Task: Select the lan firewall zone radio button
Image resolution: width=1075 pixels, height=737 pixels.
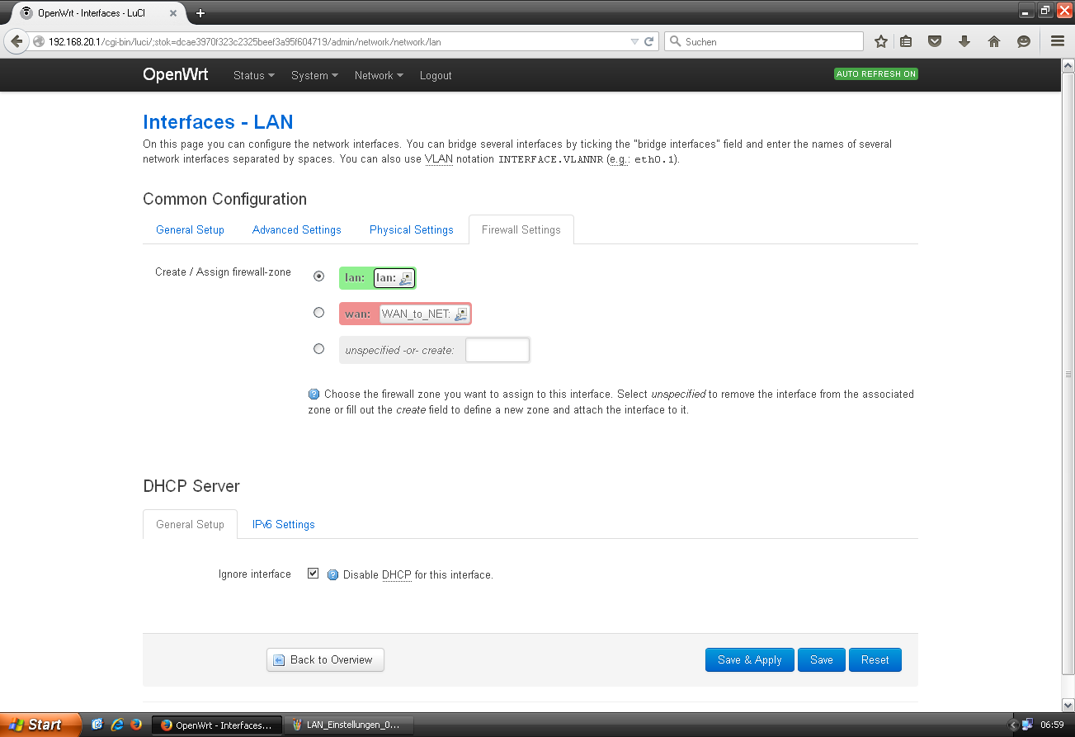Action: pos(319,276)
